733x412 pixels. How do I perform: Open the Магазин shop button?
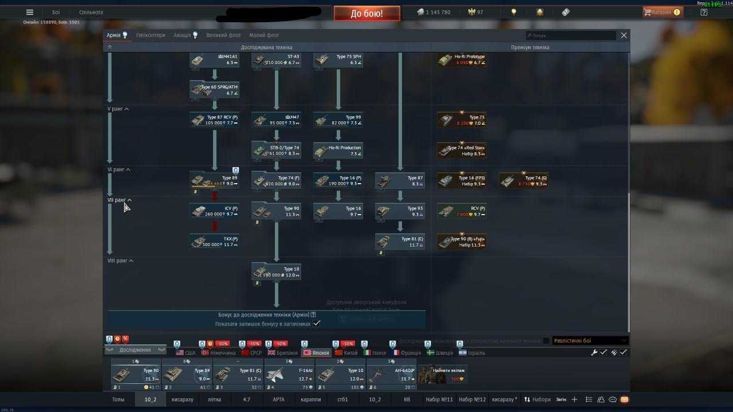[663, 12]
